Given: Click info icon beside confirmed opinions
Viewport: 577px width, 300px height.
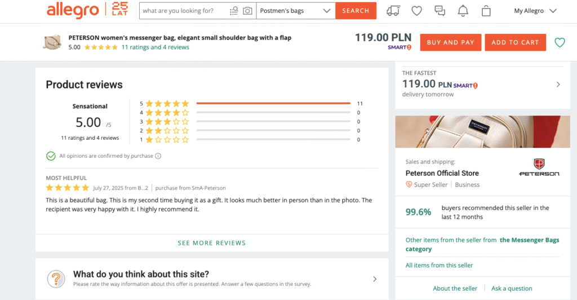Looking at the screenshot, I should click(158, 156).
